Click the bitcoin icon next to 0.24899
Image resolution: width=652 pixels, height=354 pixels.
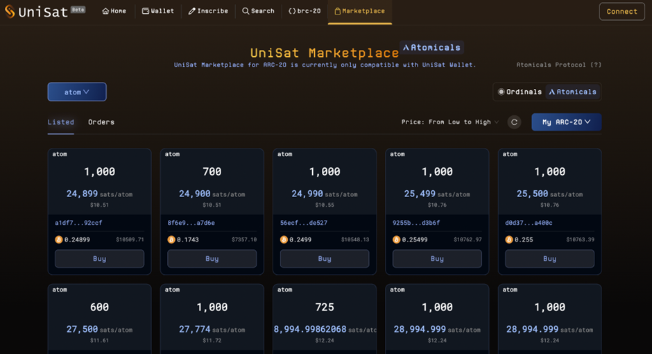tap(59, 239)
